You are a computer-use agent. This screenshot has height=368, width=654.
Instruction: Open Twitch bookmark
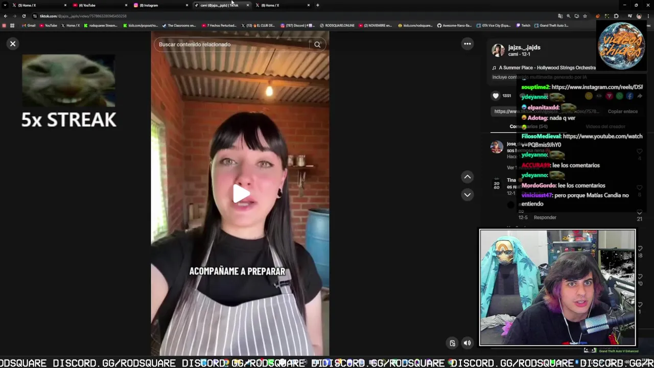(x=523, y=26)
